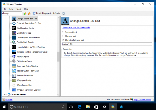
Task: Click the settings gear icon in toolbar
Action: tap(63, 13)
